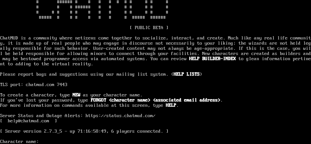Click the PUBLIC BETA banner label
Screen dimensions: 311x144
[149, 28]
